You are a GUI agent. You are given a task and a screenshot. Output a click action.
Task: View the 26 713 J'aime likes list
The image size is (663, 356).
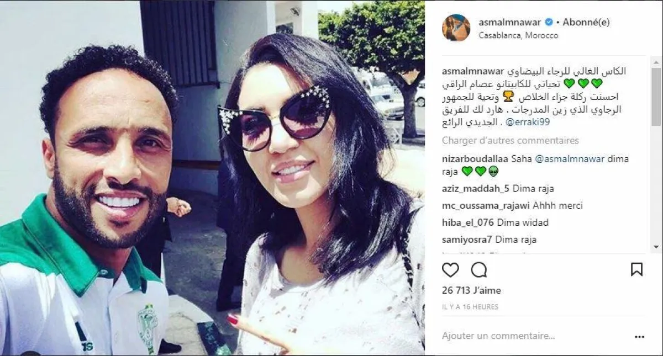tap(471, 290)
